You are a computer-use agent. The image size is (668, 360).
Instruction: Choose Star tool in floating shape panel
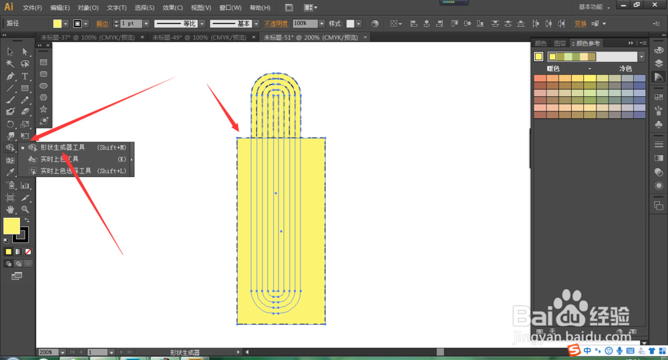[43, 109]
